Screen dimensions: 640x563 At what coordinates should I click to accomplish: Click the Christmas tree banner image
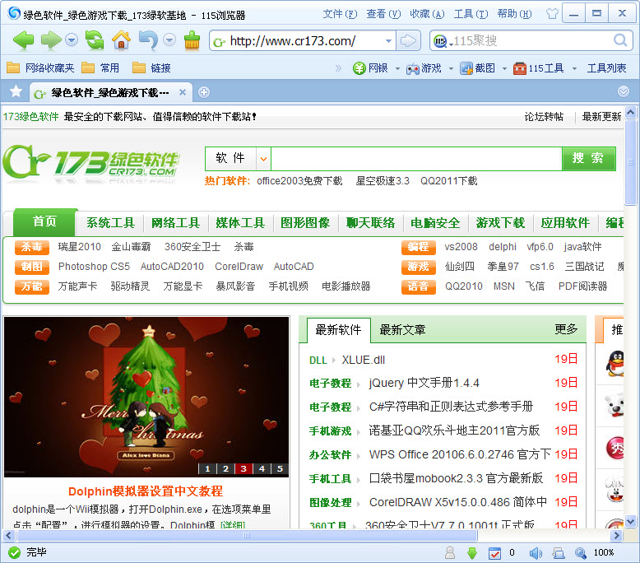(x=146, y=397)
